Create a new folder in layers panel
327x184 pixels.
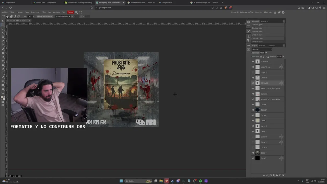click(x=277, y=175)
